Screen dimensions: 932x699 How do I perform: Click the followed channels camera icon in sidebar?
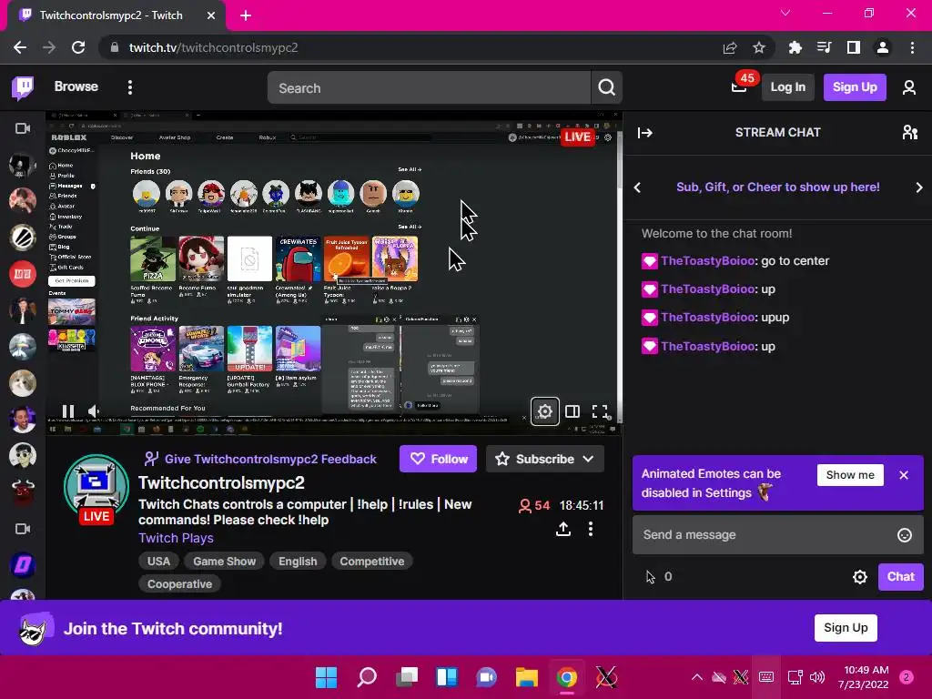coord(23,128)
